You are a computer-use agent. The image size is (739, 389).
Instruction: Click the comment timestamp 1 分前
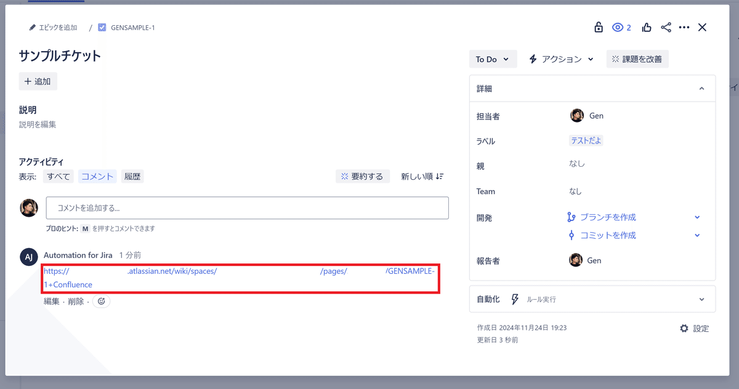pos(130,255)
